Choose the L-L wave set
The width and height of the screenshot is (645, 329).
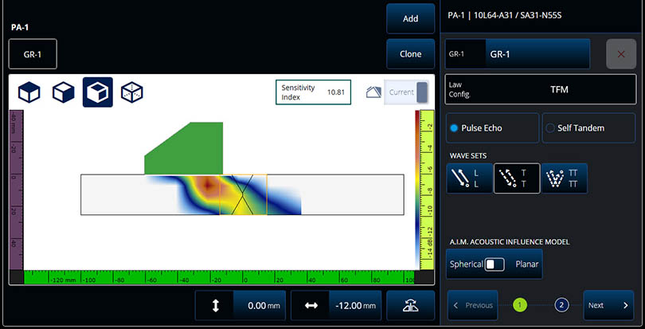coord(469,179)
